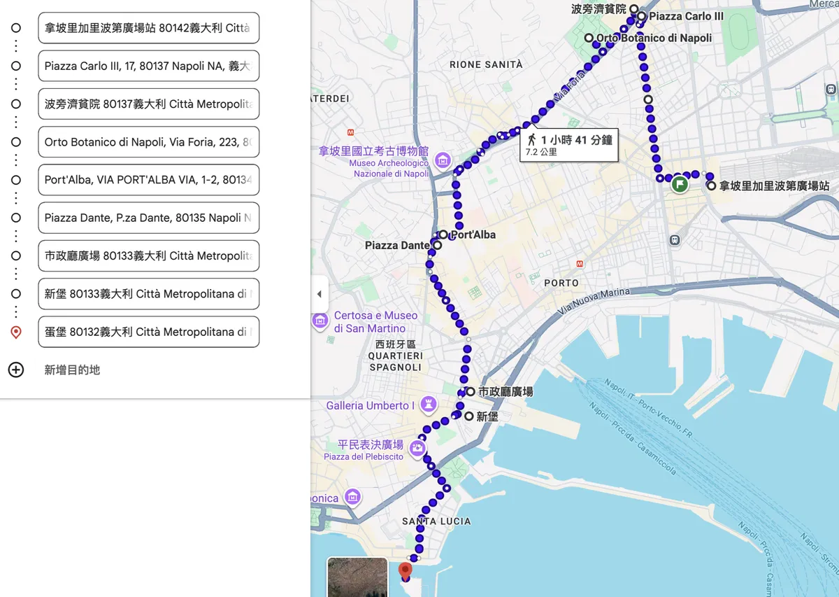Image resolution: width=839 pixels, height=597 pixels.
Task: Click the Port'Alba VIA PORT'ALBA input field
Action: click(149, 180)
